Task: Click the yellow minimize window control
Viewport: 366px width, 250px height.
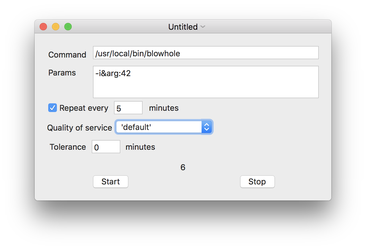Action: pyautogui.click(x=55, y=27)
